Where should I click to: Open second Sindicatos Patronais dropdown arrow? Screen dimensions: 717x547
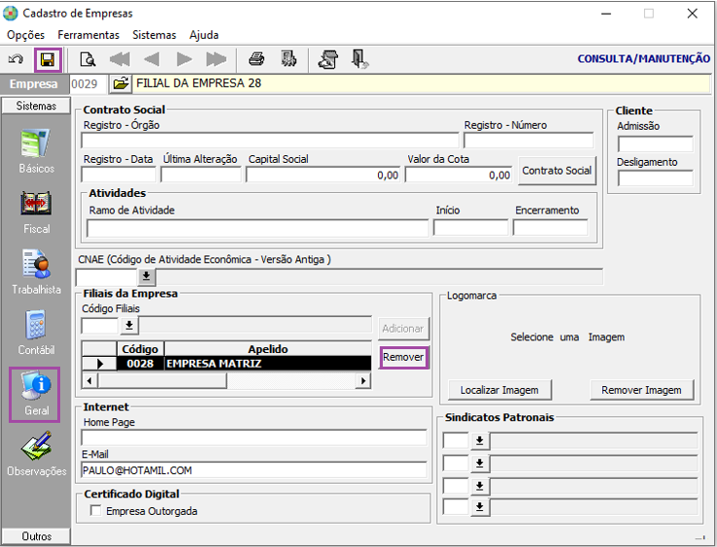click(480, 464)
